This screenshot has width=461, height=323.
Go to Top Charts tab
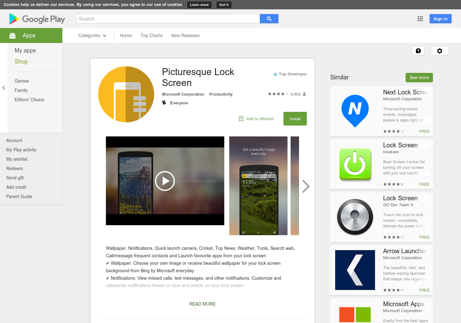(x=151, y=36)
